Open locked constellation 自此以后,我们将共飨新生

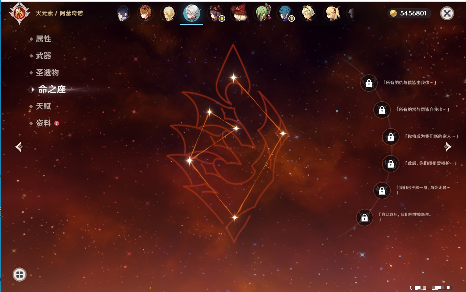pos(364,217)
